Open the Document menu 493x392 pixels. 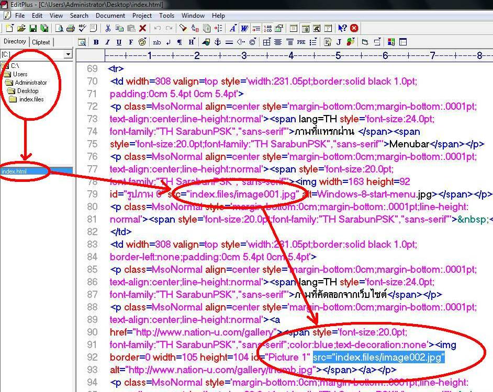[110, 16]
